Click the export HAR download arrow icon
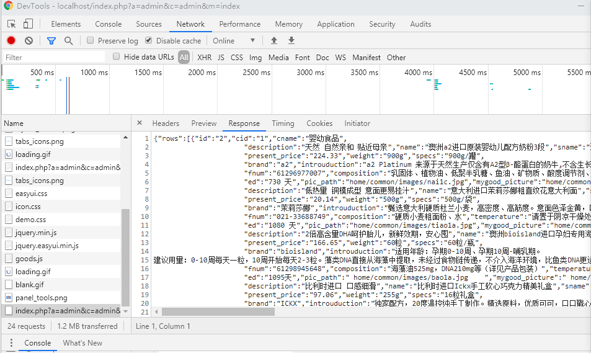Screen dimensions: 591x353 coord(291,41)
